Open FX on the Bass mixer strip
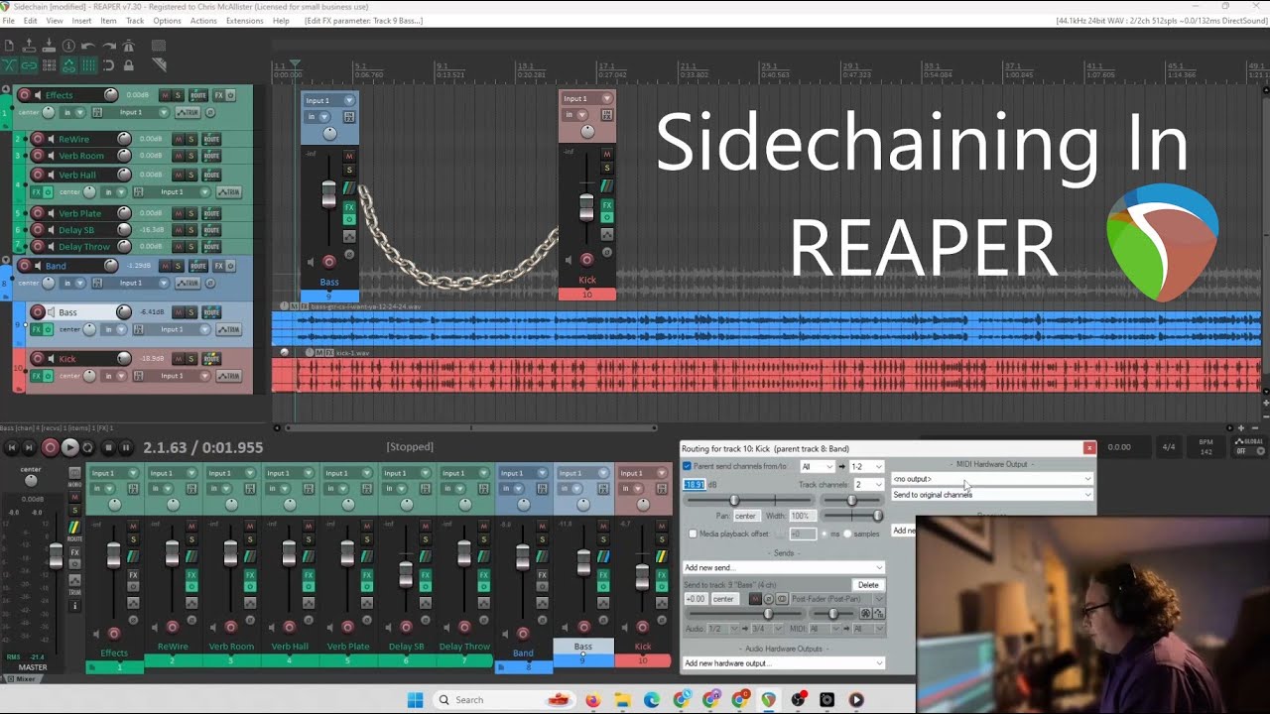 pos(603,574)
